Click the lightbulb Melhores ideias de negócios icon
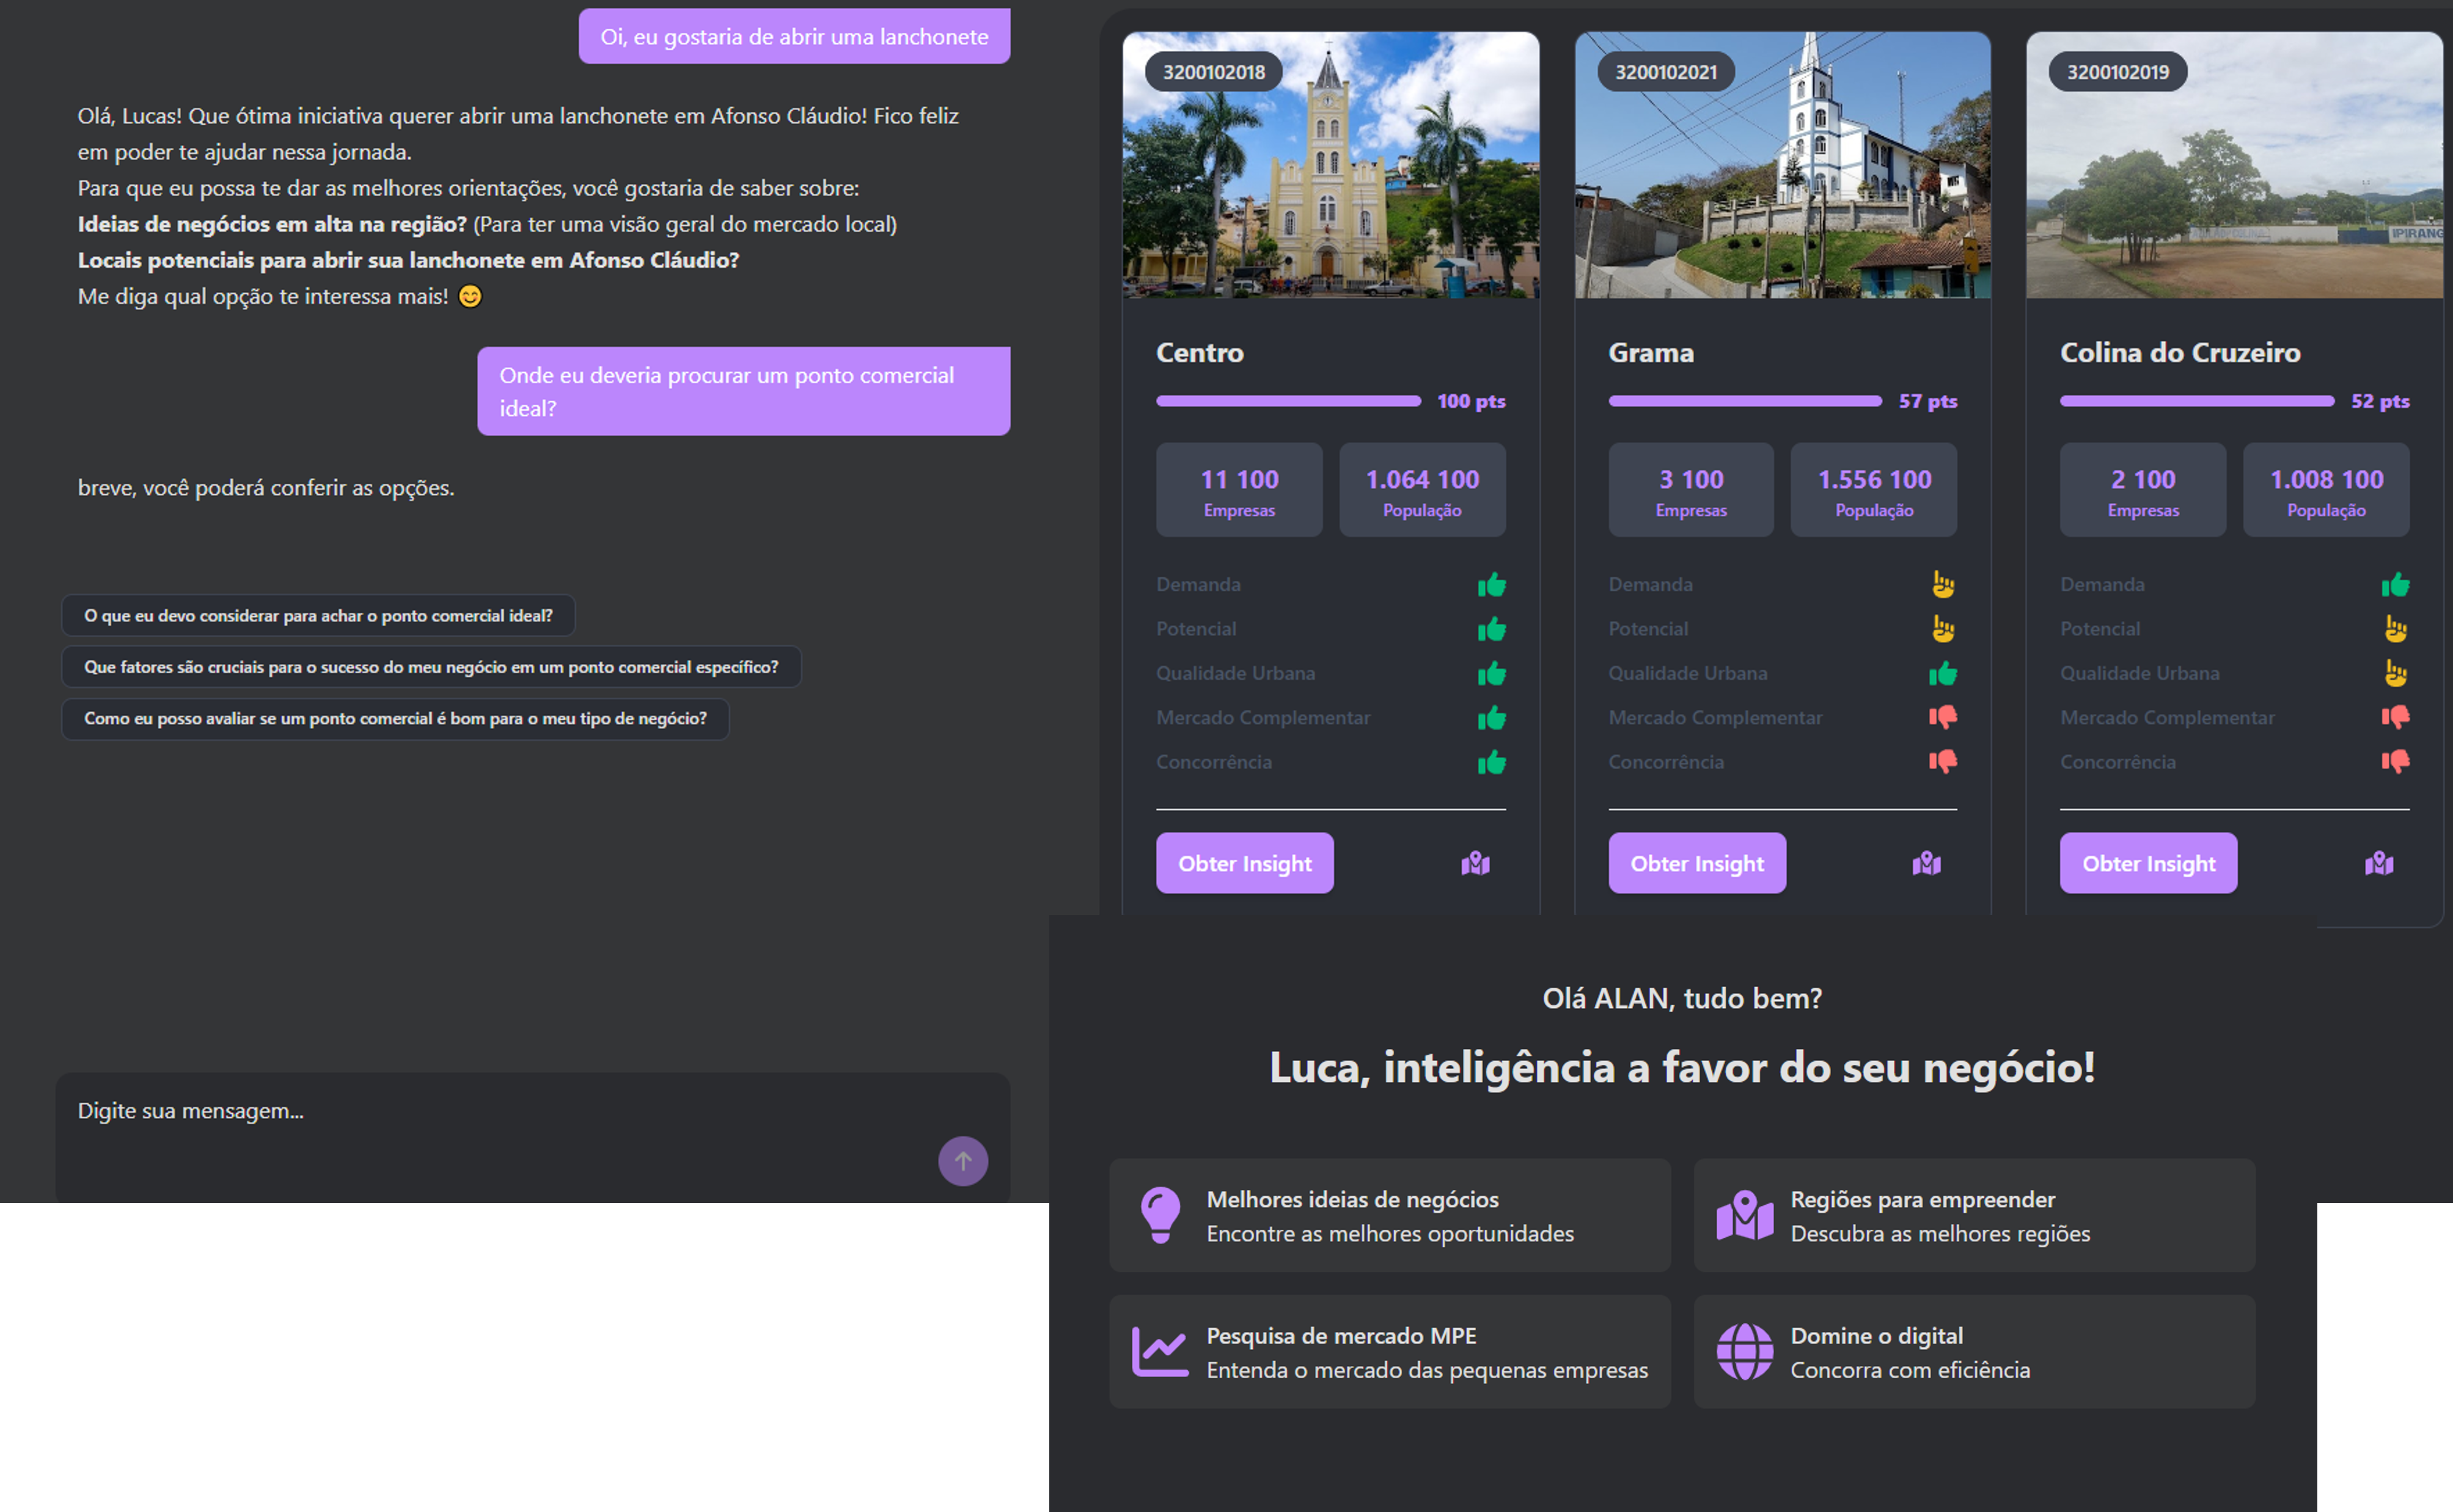This screenshot has width=2453, height=1512. [x=1160, y=1215]
